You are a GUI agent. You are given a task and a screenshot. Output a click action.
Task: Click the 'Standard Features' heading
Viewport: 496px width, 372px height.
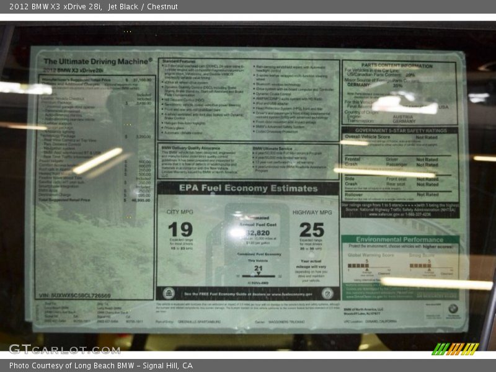(x=179, y=61)
